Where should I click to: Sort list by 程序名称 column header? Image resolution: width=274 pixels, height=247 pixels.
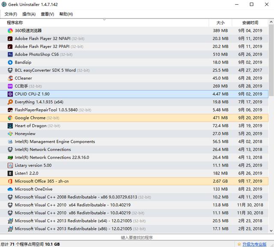pyautogui.click(x=15, y=23)
